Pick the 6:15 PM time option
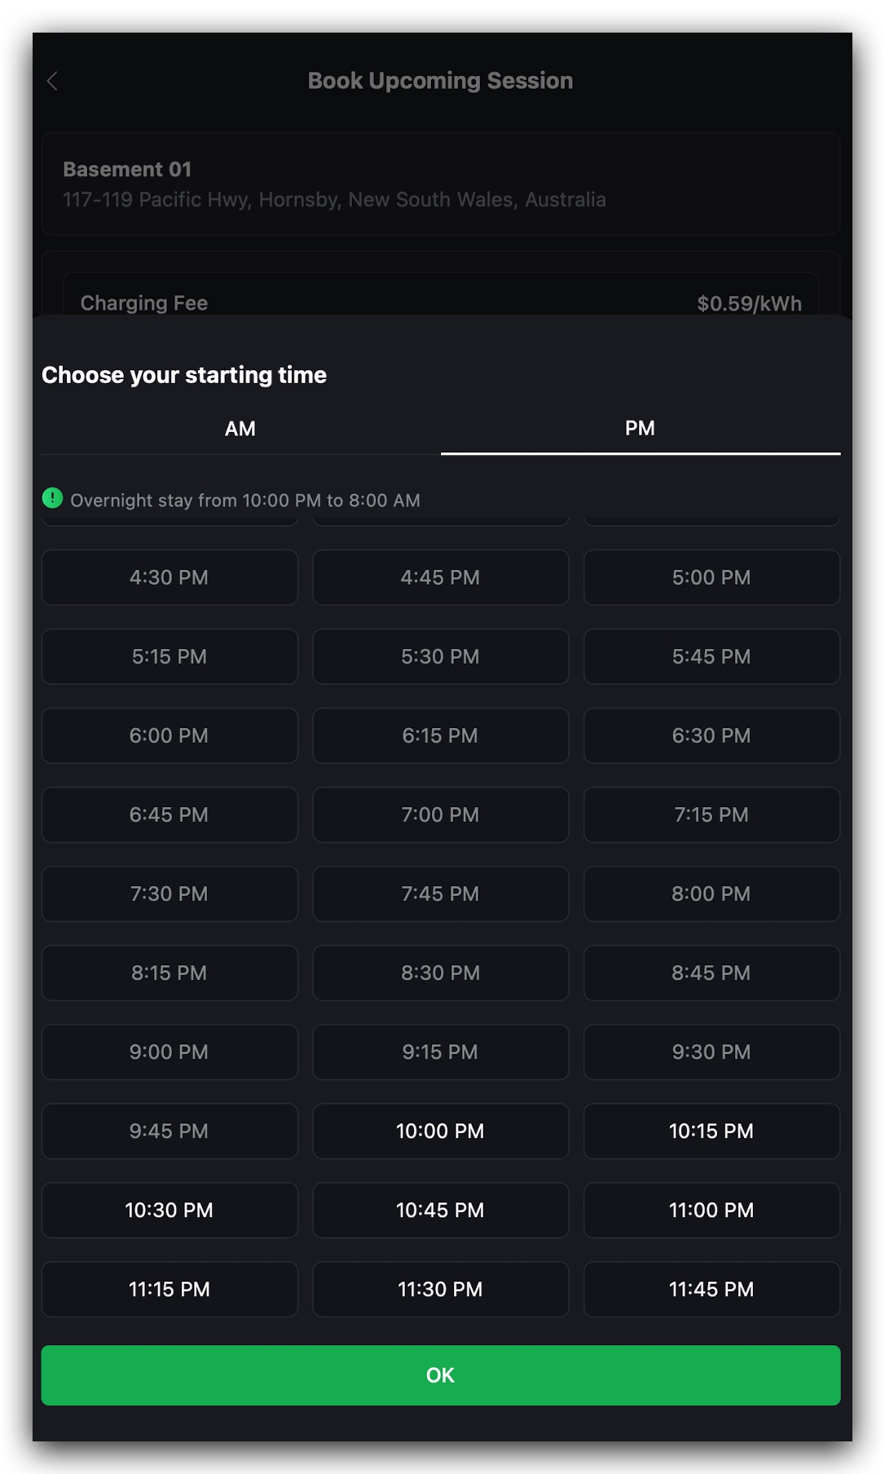This screenshot has height=1474, width=885. 440,735
